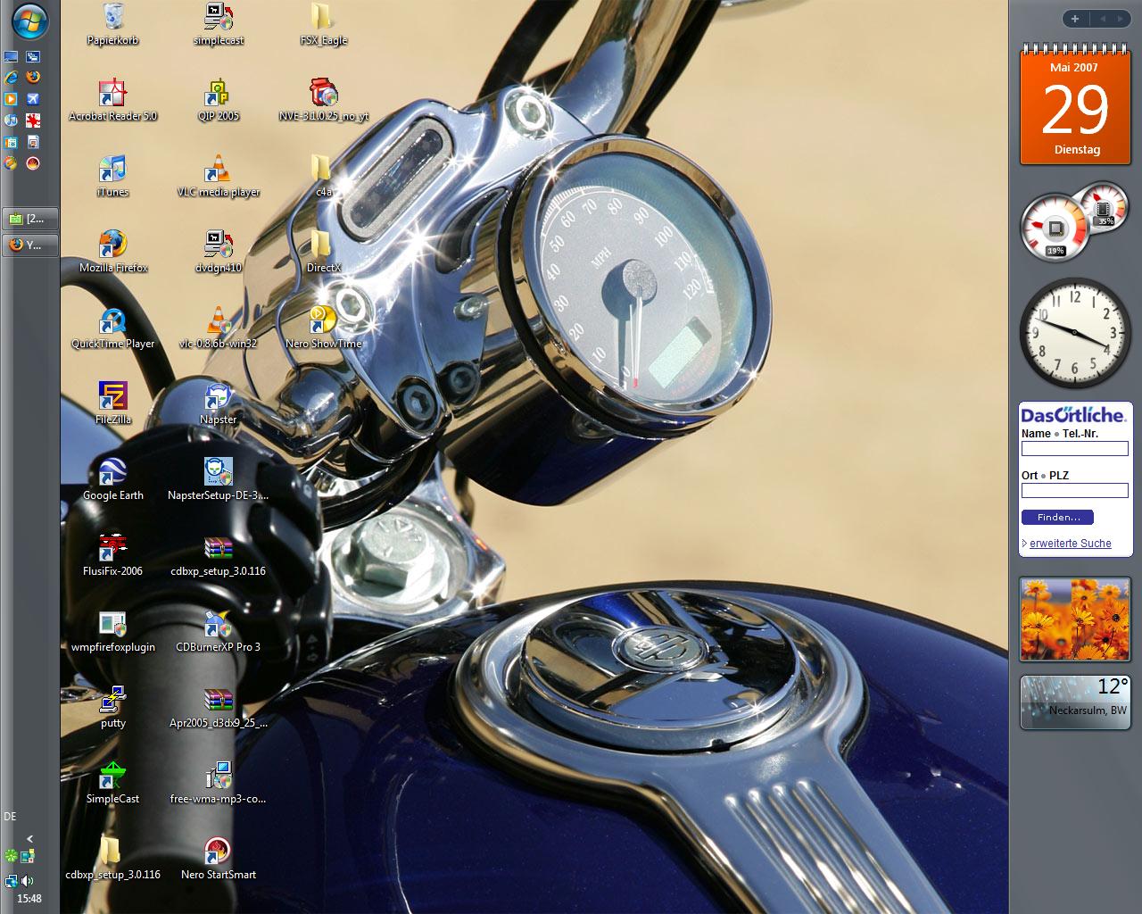Click the memory meter 35% gauge
Image resolution: width=1142 pixels, height=914 pixels.
1105,208
